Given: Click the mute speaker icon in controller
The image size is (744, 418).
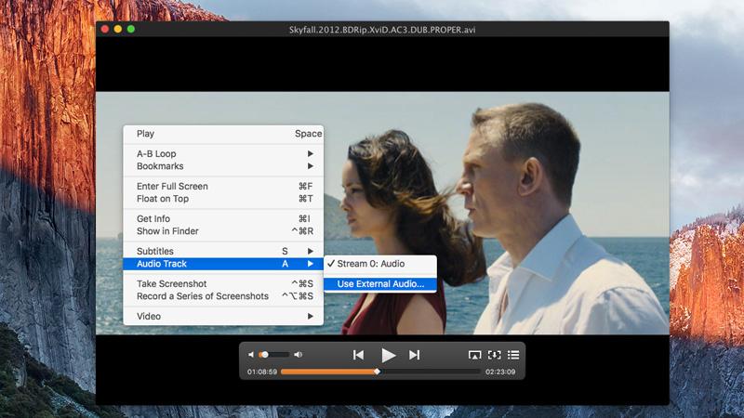Looking at the screenshot, I should click(x=251, y=355).
